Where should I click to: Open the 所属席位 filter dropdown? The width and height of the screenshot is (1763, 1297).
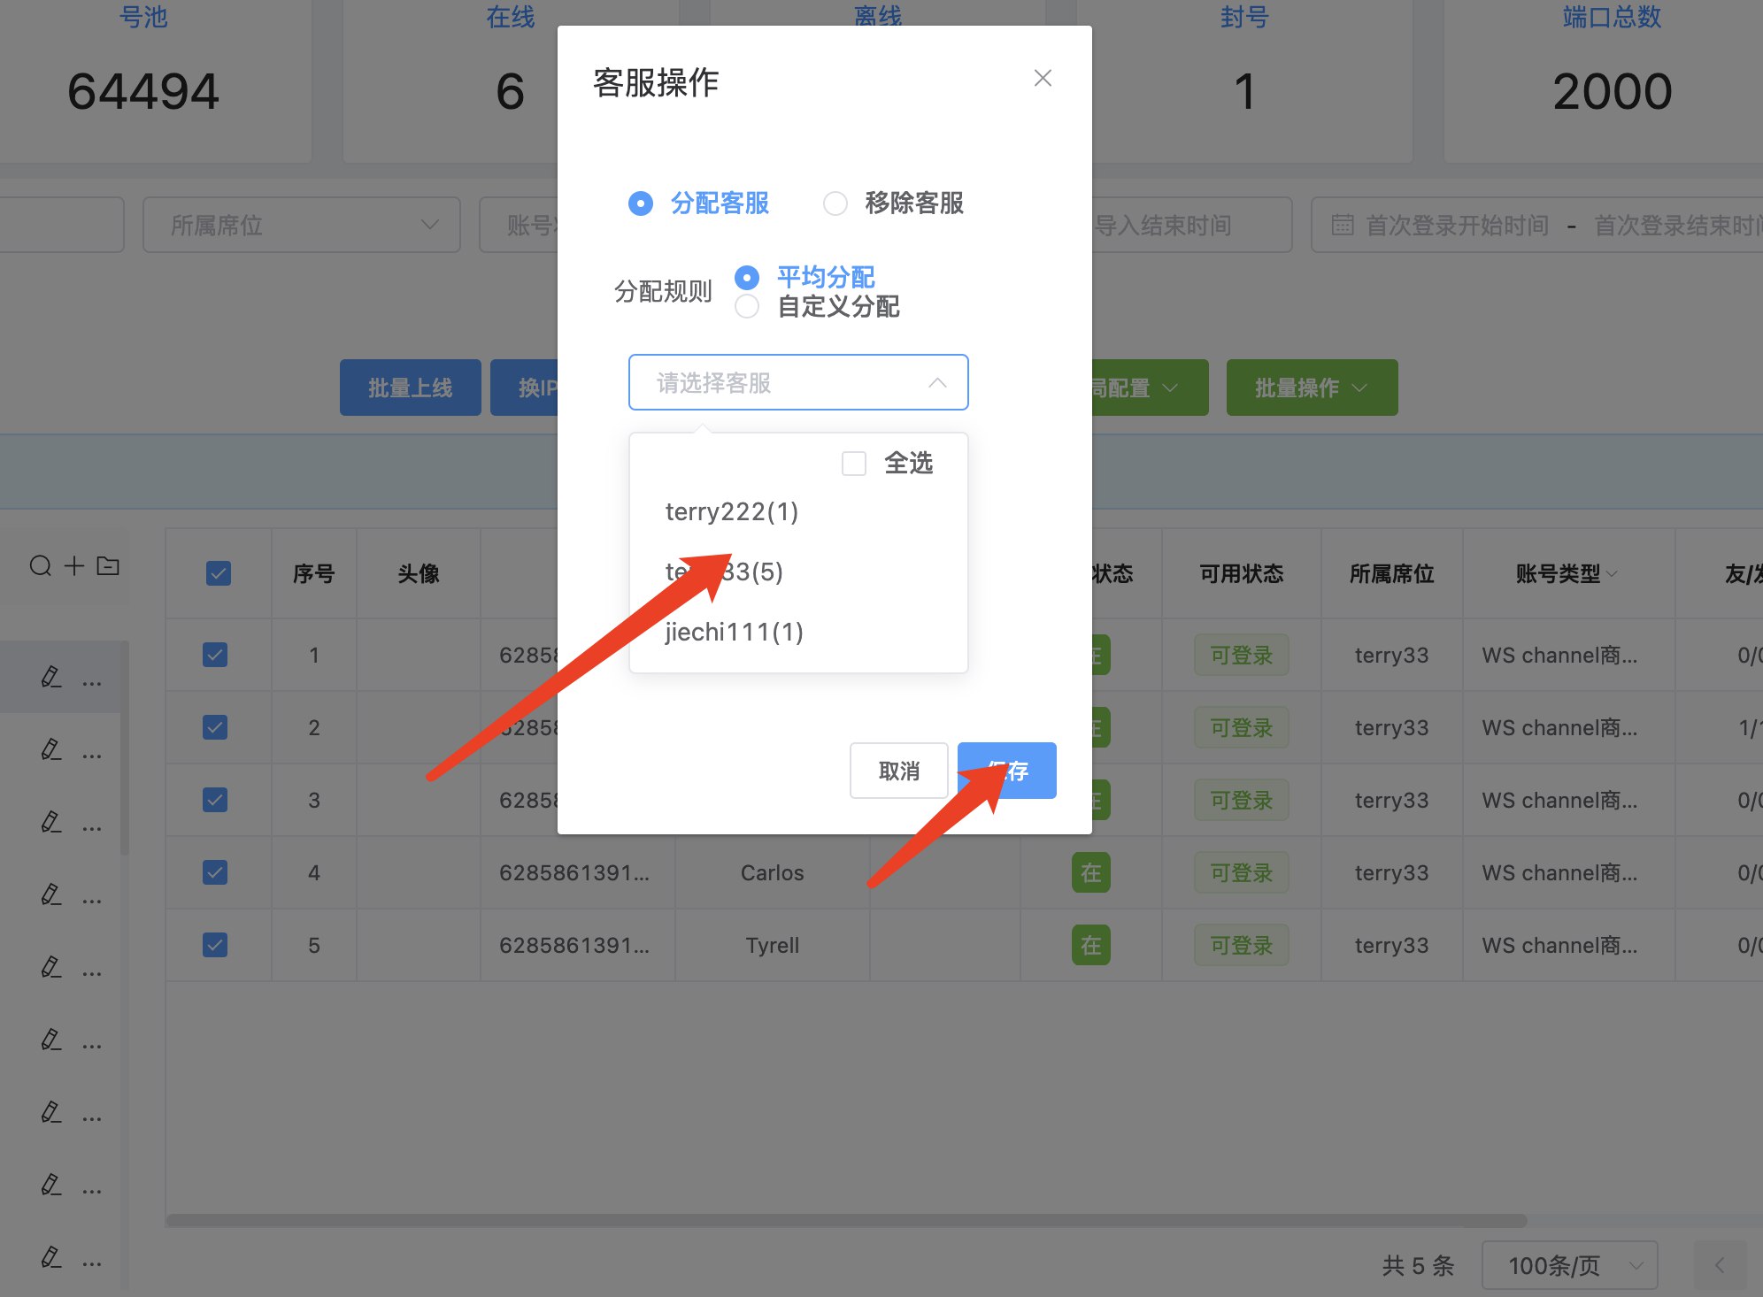coord(301,226)
